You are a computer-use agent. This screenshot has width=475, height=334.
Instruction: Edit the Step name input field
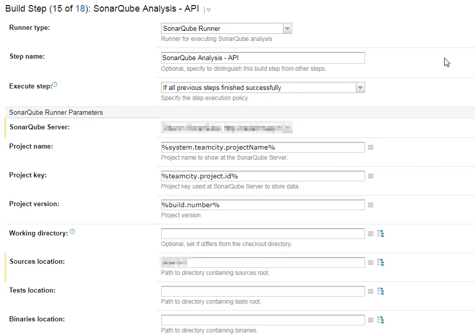(263, 58)
